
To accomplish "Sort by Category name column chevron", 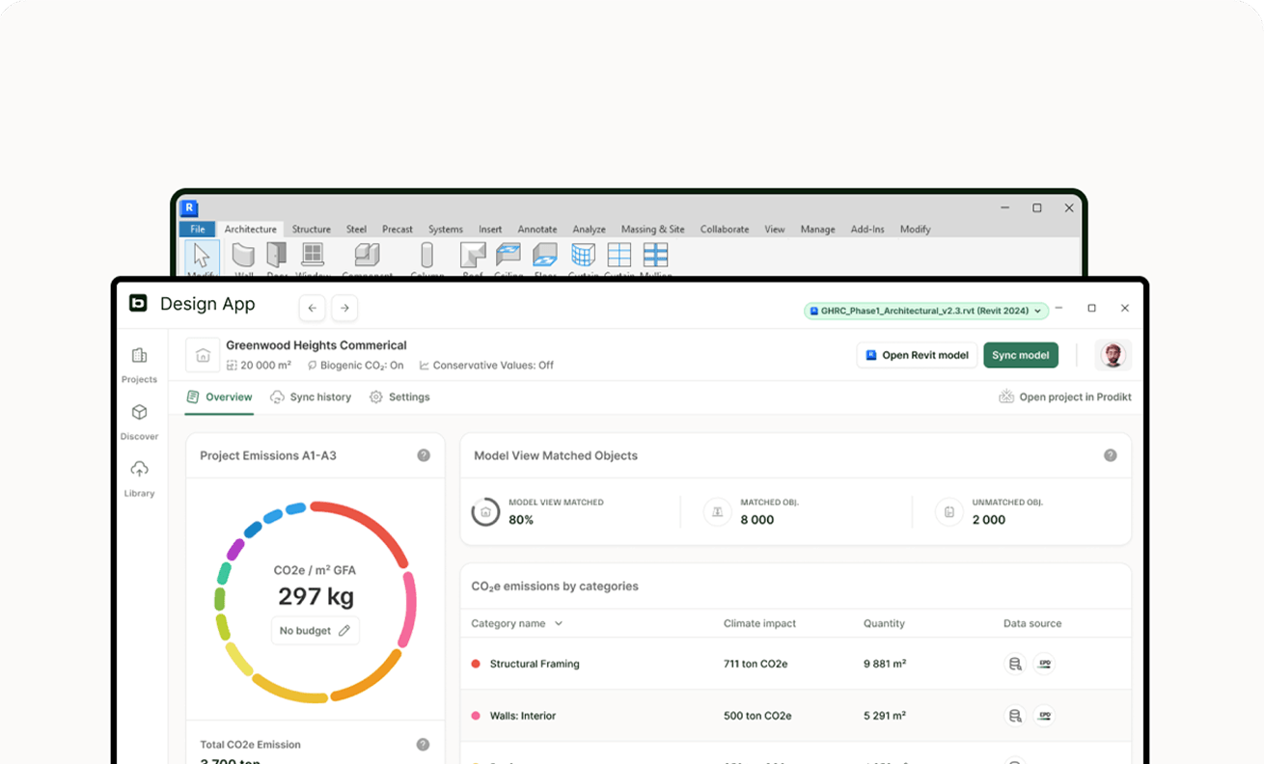I will coord(559,624).
